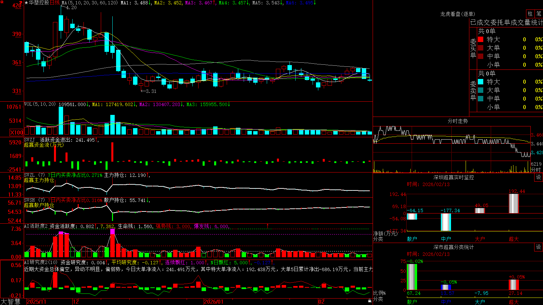Click the ×100 volume unit box
The image size is (543, 305).
(x=17, y=133)
